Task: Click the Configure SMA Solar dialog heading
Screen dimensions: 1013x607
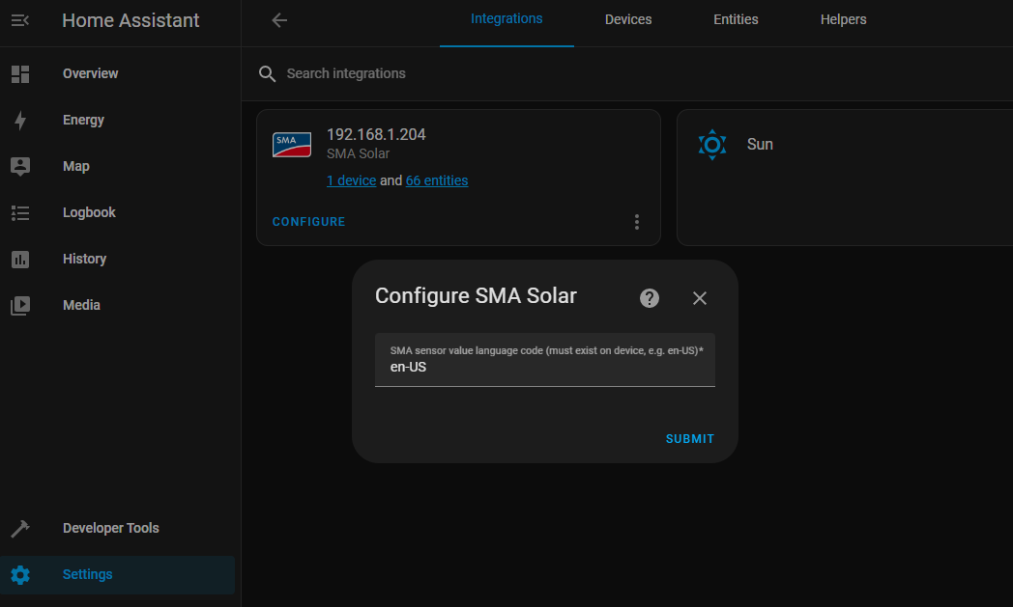Action: pos(477,296)
